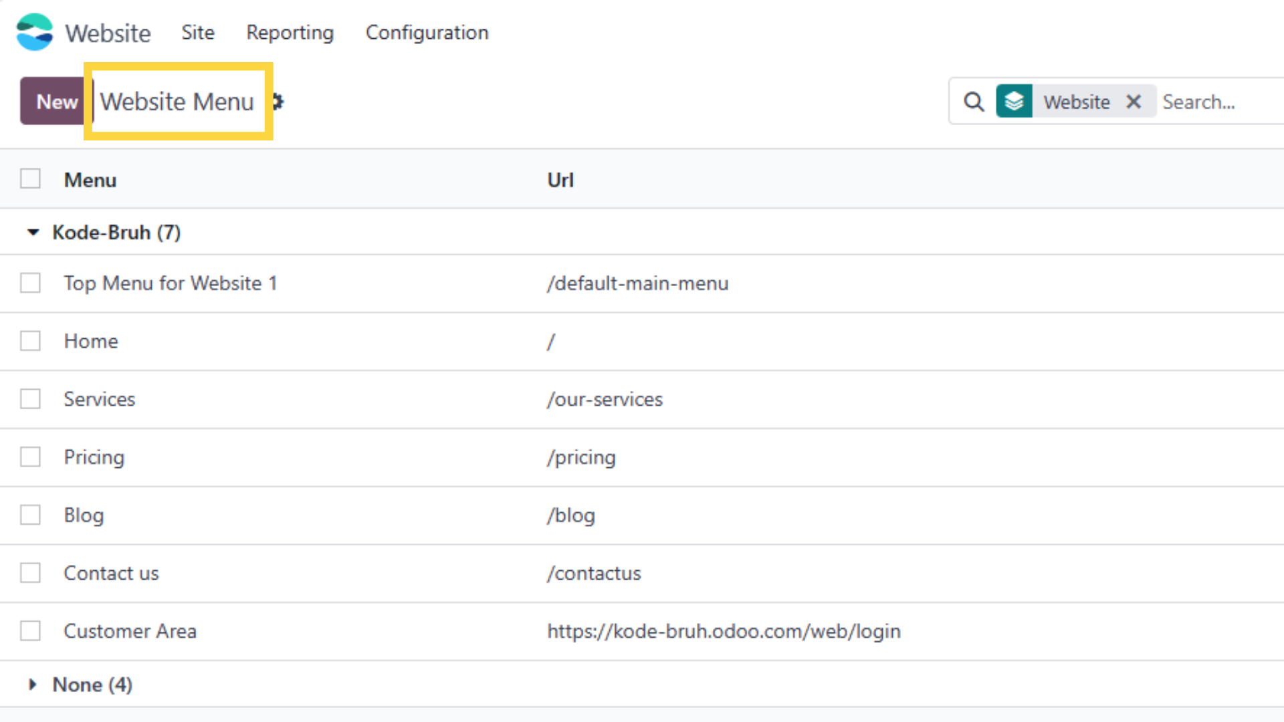The width and height of the screenshot is (1284, 722).
Task: Click the /pricing URL cell
Action: [582, 457]
